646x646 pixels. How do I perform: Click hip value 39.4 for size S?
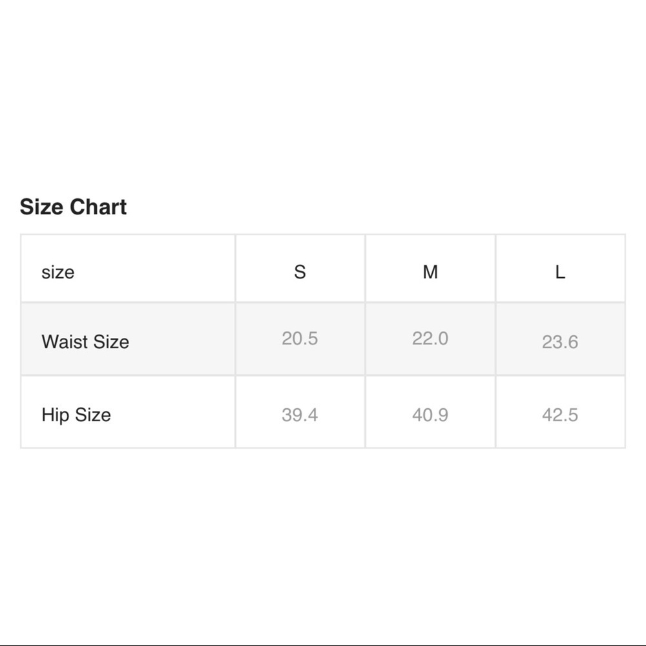coord(300,415)
